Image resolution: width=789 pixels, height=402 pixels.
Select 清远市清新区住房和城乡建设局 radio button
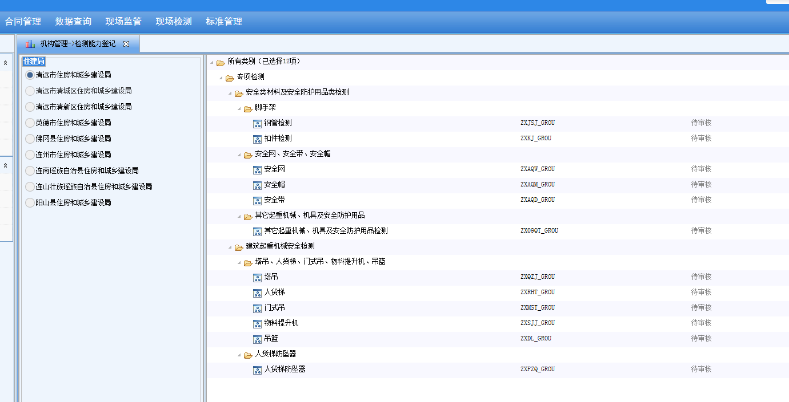click(x=30, y=107)
